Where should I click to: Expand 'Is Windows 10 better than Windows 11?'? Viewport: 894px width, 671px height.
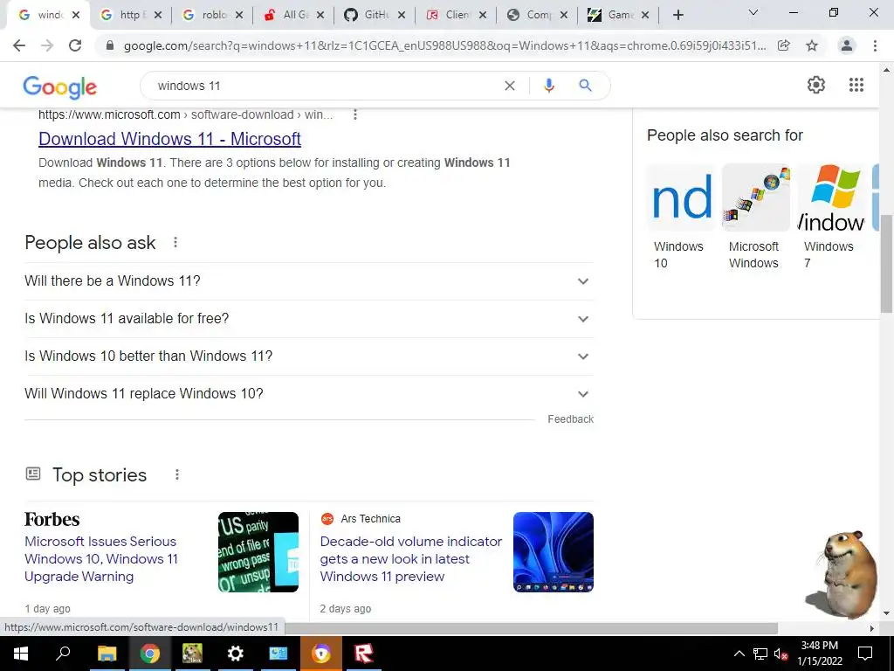(x=309, y=356)
